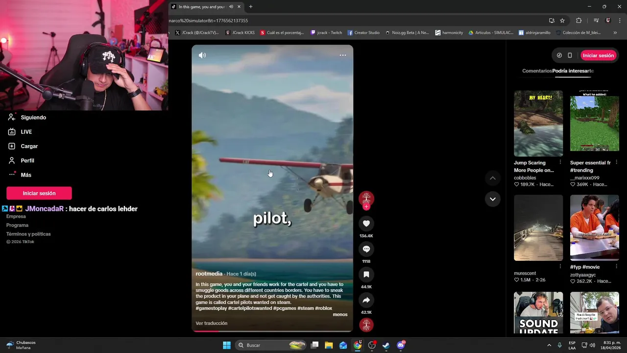The image size is (627, 353).
Task: Open the media control music-list icon
Action: pyautogui.click(x=596, y=21)
